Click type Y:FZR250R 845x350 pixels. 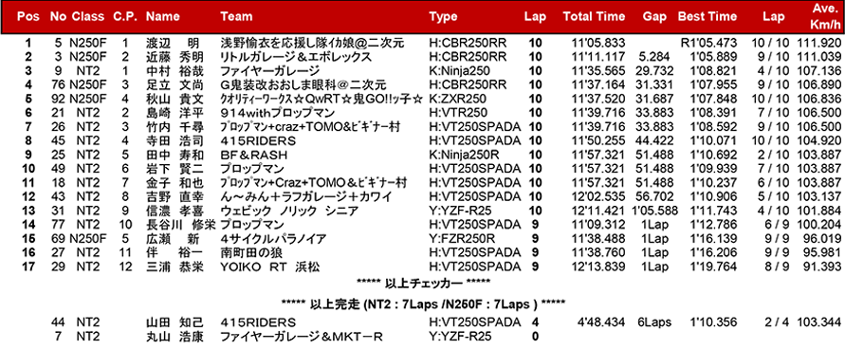(x=461, y=239)
